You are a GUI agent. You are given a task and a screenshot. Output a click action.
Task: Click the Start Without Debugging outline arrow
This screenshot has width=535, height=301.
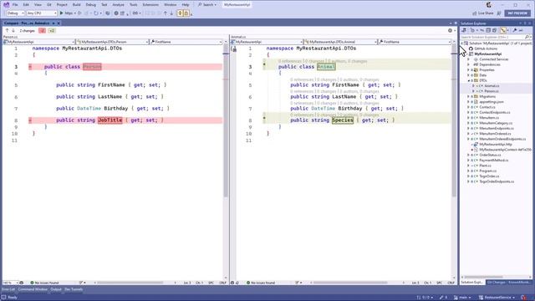pos(79,13)
